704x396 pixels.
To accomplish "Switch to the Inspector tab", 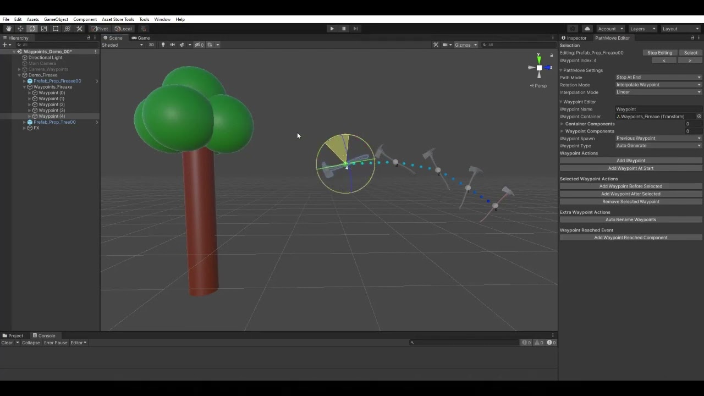I will pyautogui.click(x=574, y=38).
